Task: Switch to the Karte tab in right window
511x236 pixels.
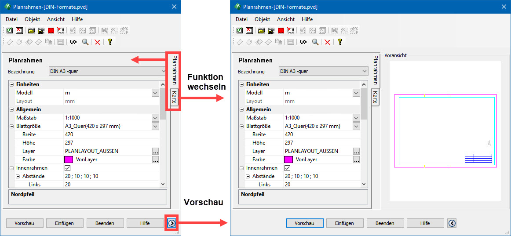Action: click(375, 97)
